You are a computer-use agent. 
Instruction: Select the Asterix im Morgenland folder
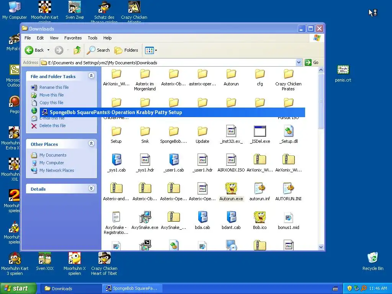[145, 80]
